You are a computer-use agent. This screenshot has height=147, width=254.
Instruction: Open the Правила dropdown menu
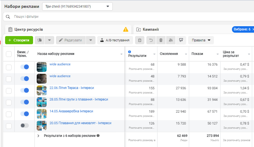click(x=201, y=40)
